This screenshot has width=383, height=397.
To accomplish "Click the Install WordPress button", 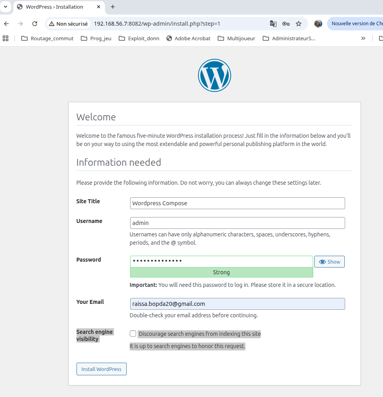I will [101, 369].
